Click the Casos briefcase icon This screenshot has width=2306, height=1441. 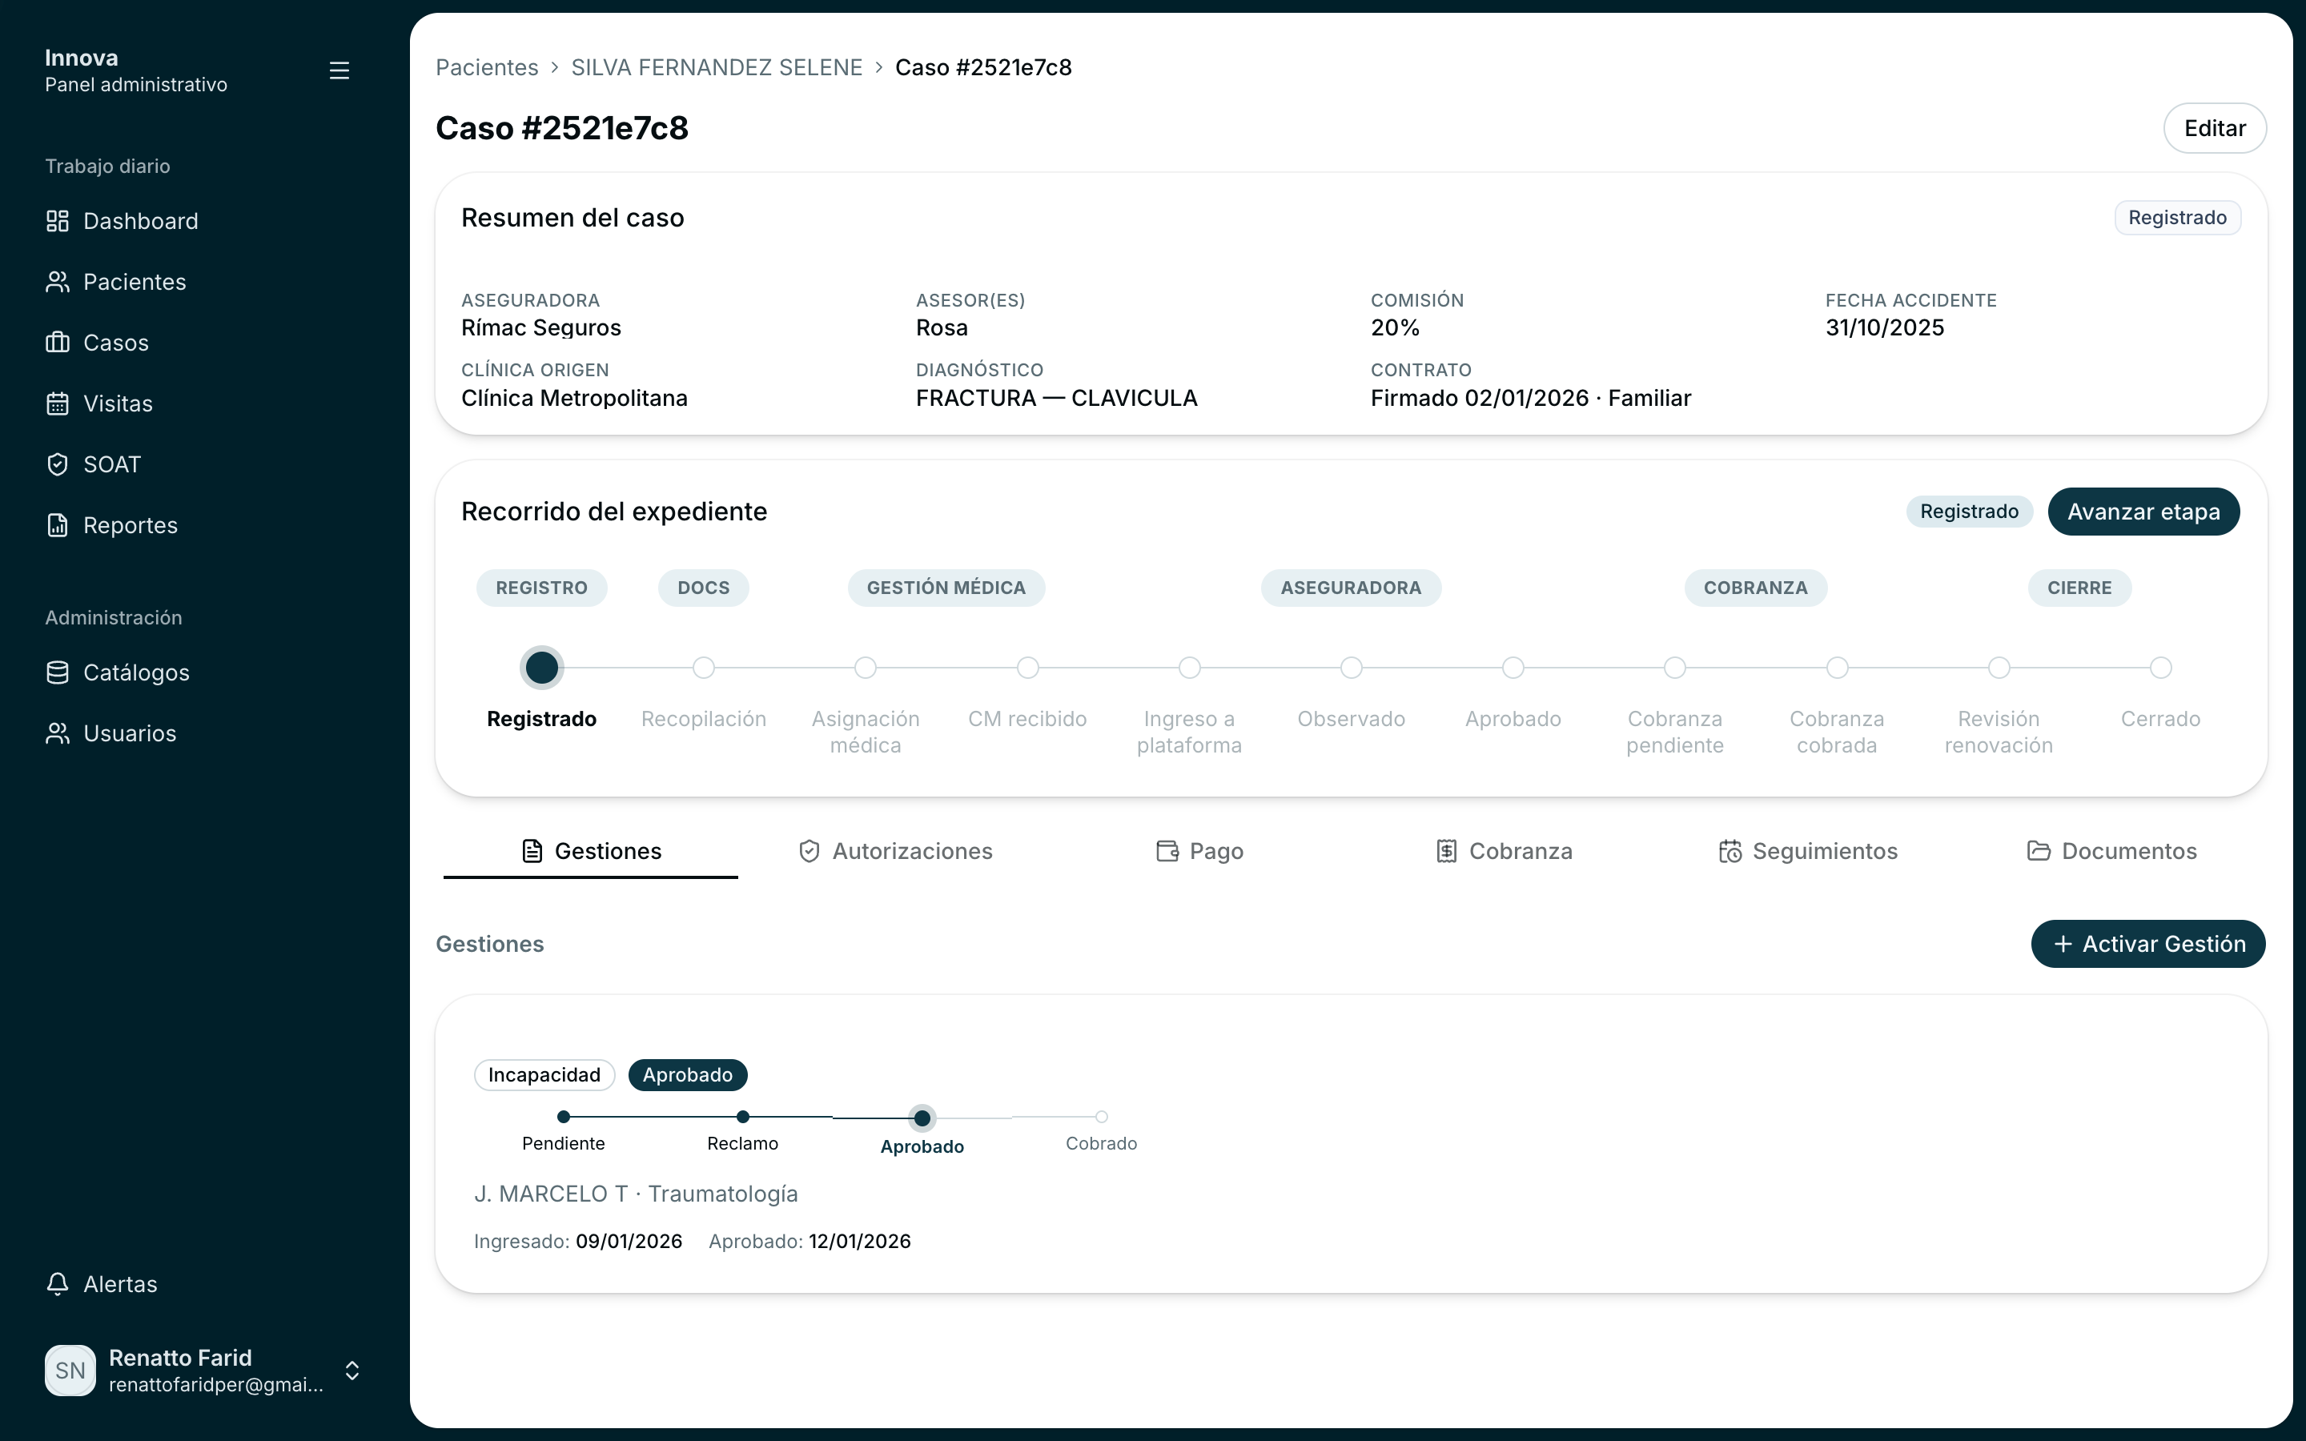(x=57, y=342)
